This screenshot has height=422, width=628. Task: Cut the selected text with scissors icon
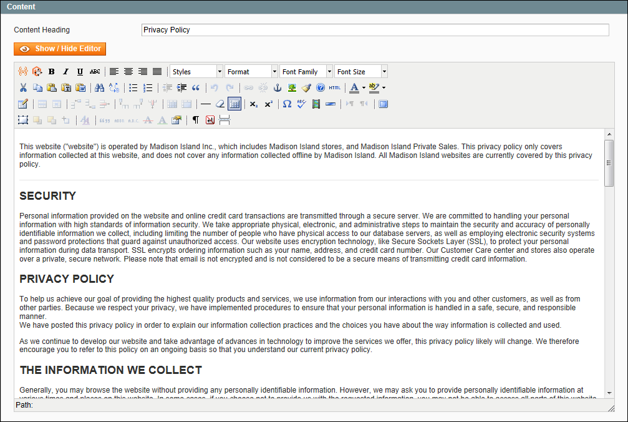click(x=23, y=87)
